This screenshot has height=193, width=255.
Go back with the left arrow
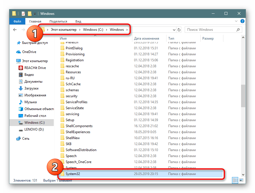(15, 30)
